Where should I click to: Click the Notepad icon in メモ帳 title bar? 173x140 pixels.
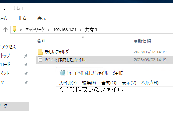[62, 73]
